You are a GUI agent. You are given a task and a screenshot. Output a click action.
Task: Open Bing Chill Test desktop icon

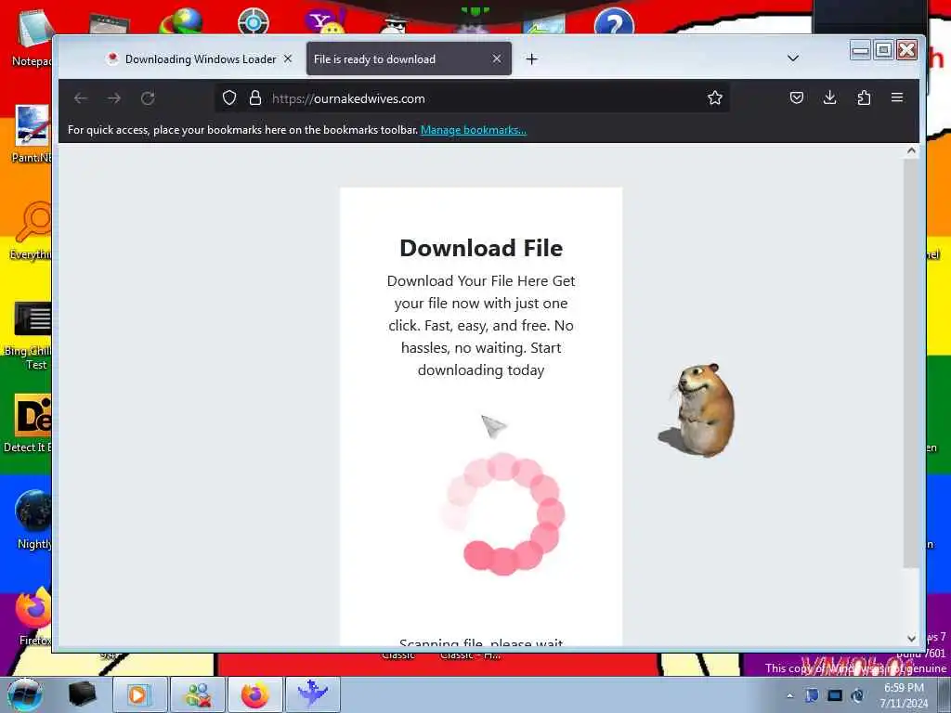[x=29, y=334]
